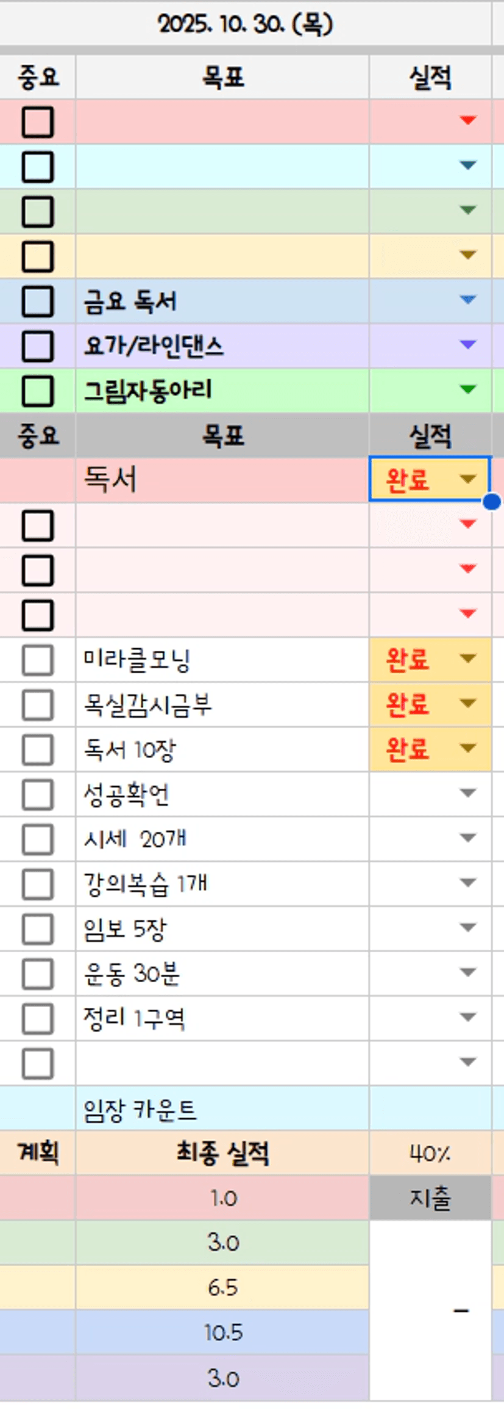
Task: Select the 지출 header cell
Action: 430,1199
